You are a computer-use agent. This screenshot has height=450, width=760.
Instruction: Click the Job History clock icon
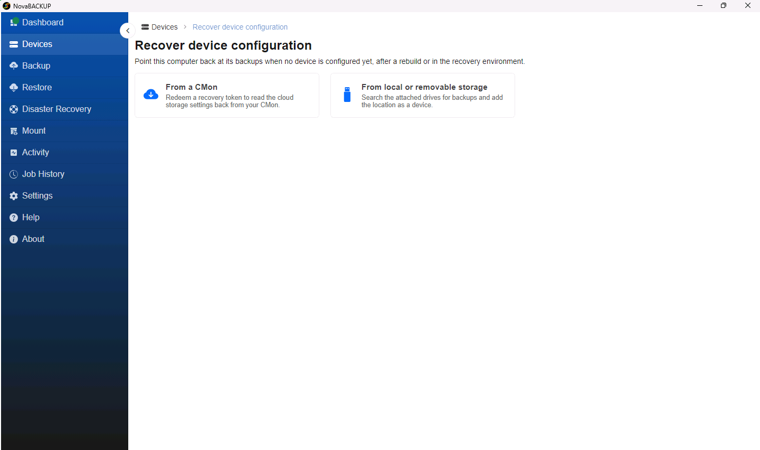point(14,174)
